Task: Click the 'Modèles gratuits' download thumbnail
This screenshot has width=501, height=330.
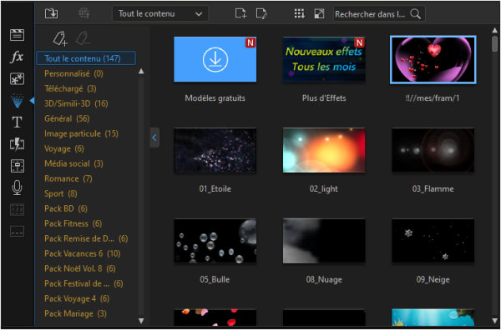Action: (x=215, y=59)
